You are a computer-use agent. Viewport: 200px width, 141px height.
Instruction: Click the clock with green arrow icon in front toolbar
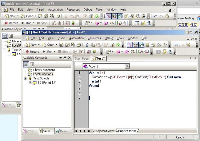(141, 52)
